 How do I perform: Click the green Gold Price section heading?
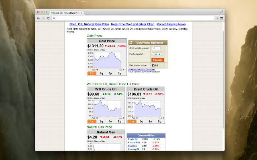pyautogui.click(x=94, y=36)
